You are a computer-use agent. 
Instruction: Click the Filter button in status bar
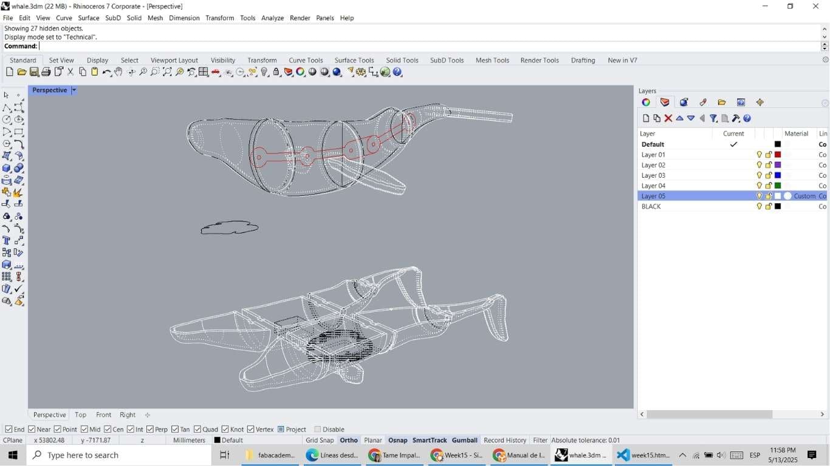coord(540,441)
